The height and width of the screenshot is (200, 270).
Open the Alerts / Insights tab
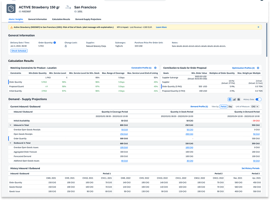[16, 19]
